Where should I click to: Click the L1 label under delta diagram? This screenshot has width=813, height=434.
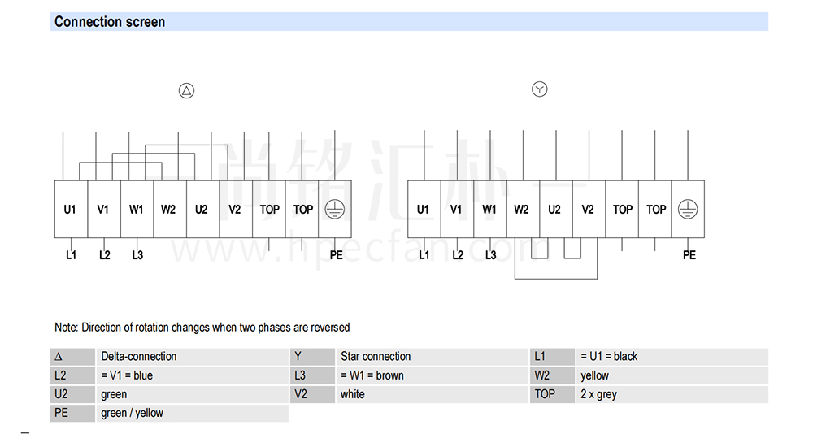point(71,255)
